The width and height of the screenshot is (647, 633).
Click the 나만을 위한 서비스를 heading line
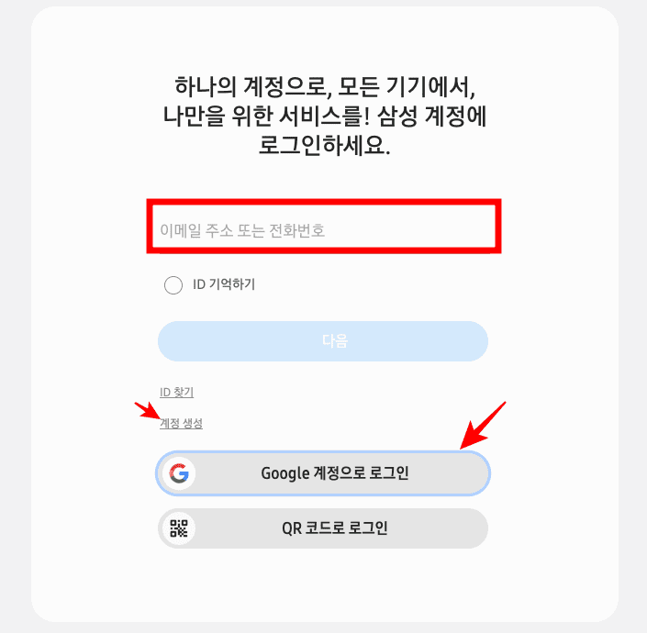[325, 116]
